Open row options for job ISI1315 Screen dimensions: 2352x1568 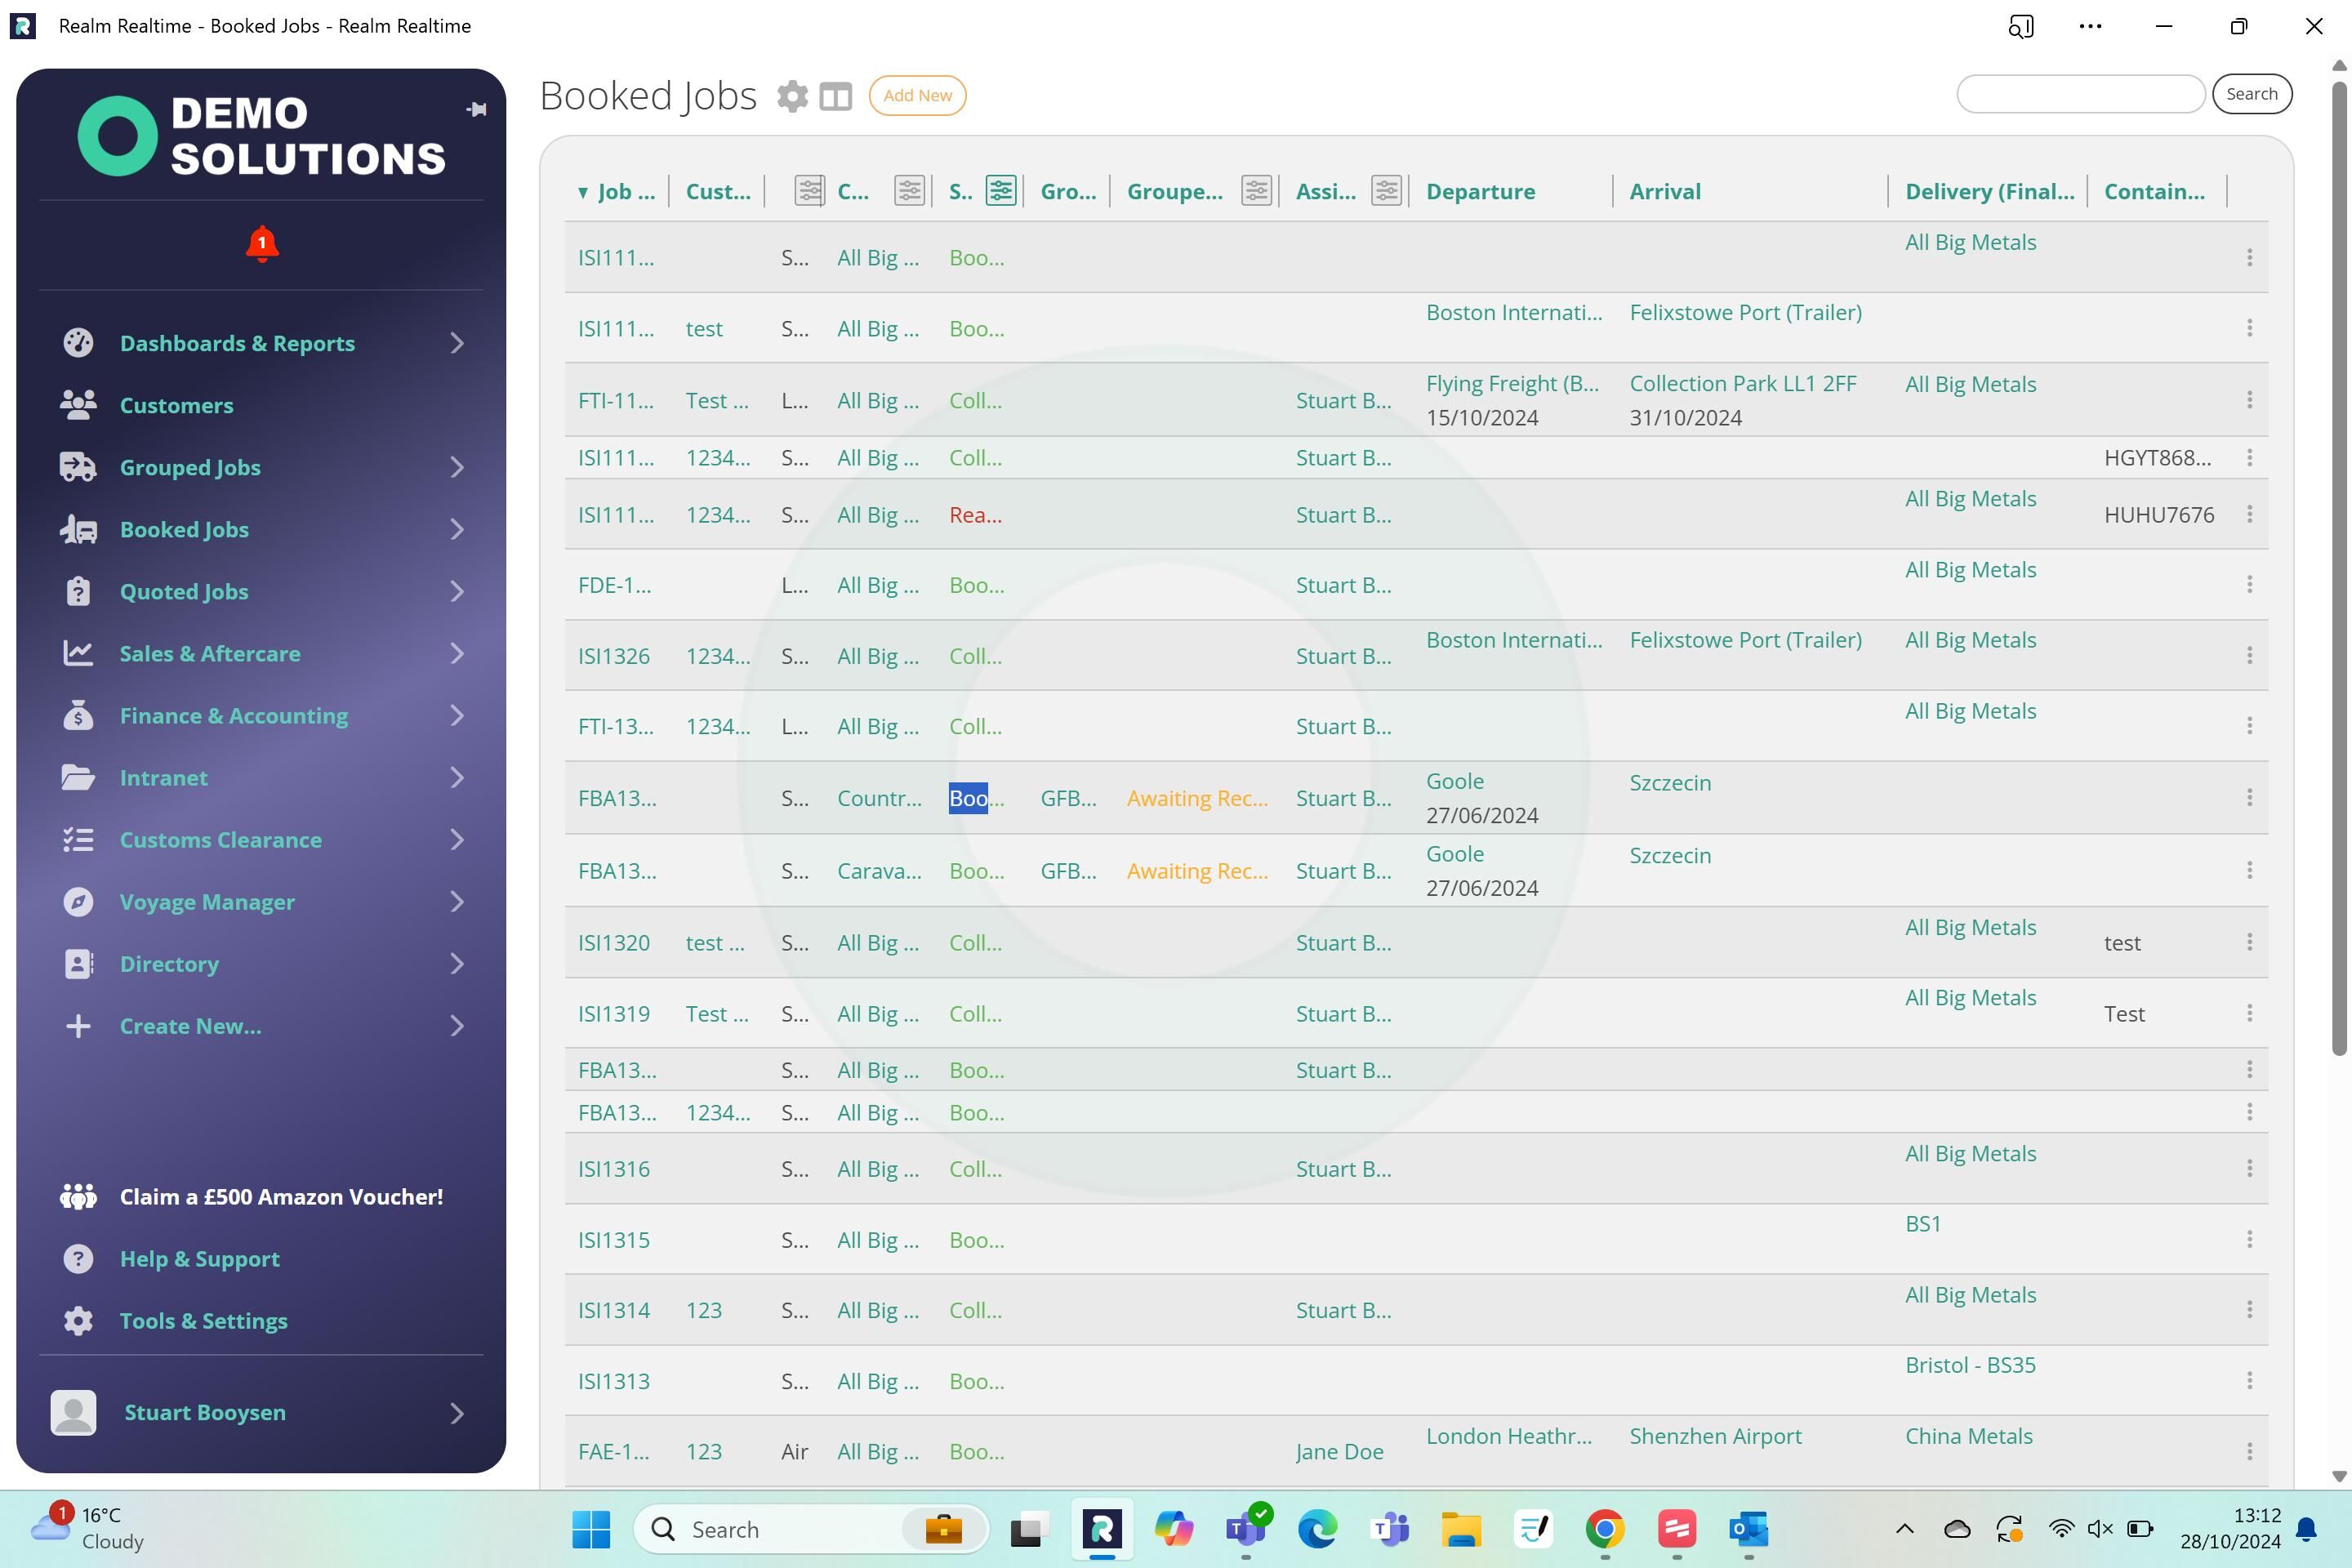tap(2249, 1239)
